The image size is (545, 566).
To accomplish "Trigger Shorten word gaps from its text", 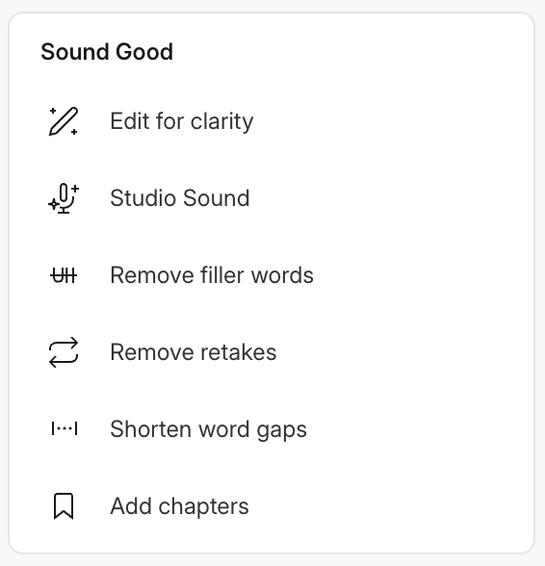I will click(208, 429).
